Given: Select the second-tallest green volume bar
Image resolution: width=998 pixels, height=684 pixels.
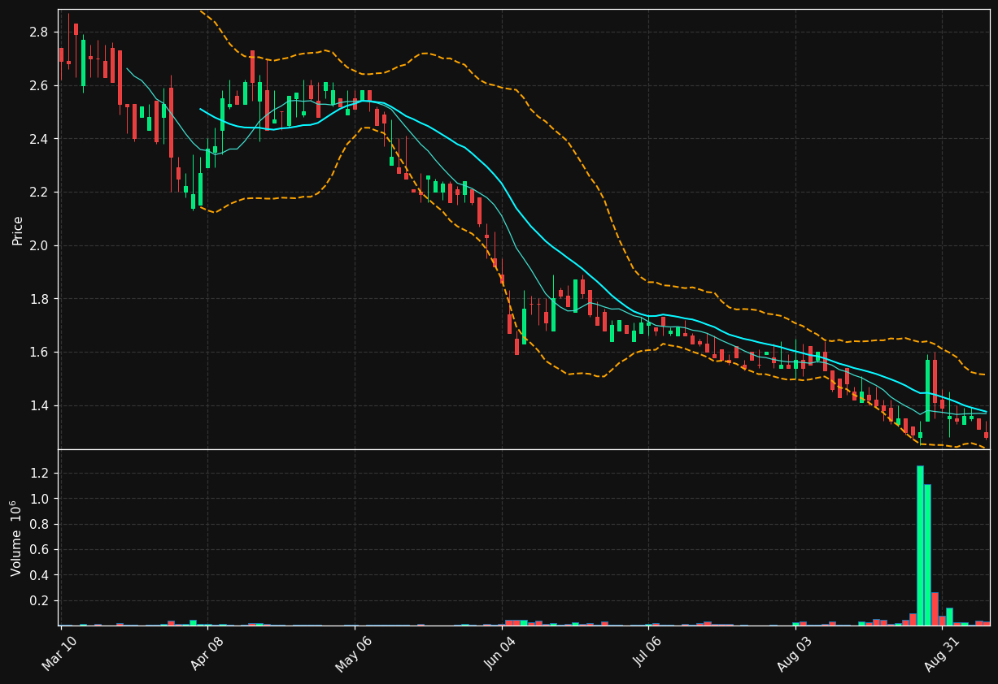Looking at the screenshot, I should point(927,555).
